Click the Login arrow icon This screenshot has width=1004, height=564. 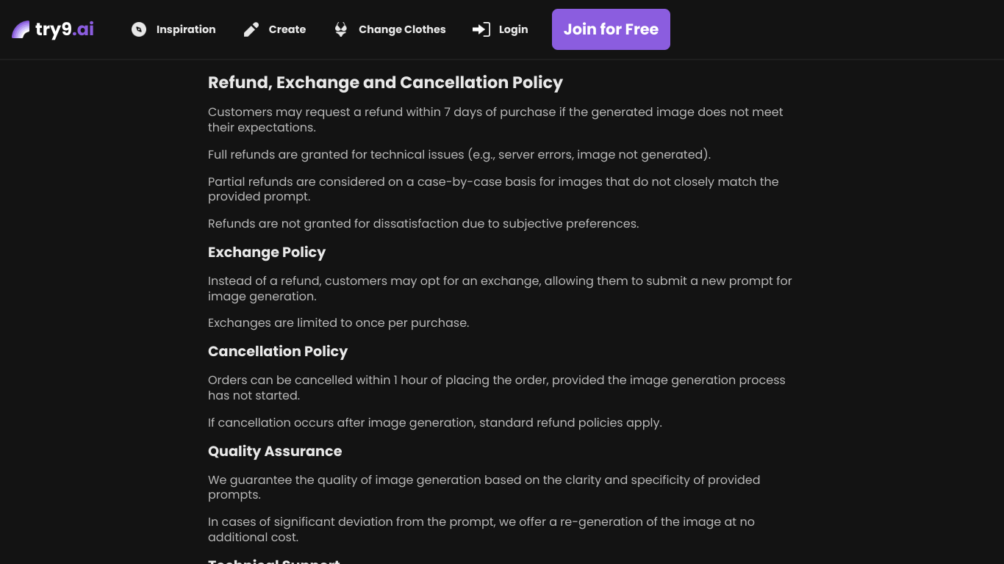click(481, 29)
